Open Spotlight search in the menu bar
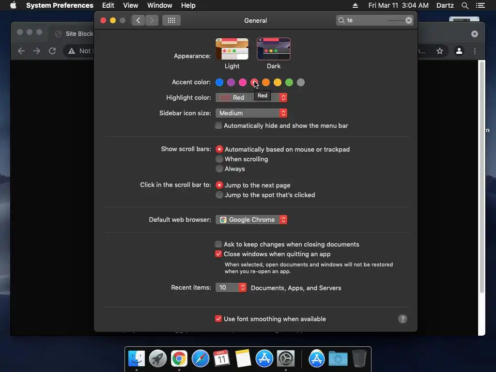 (x=465, y=5)
